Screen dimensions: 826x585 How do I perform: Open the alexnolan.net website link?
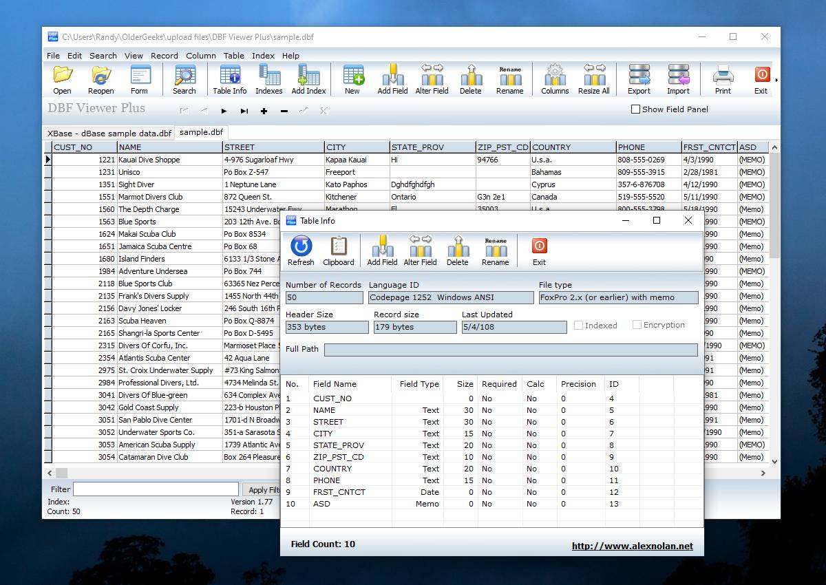pos(632,546)
